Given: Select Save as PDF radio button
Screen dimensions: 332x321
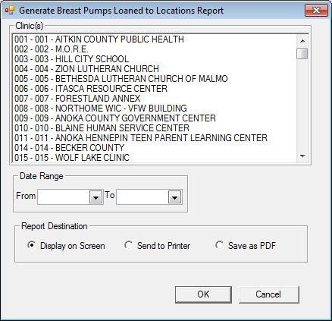Looking at the screenshot, I should click(x=219, y=245).
